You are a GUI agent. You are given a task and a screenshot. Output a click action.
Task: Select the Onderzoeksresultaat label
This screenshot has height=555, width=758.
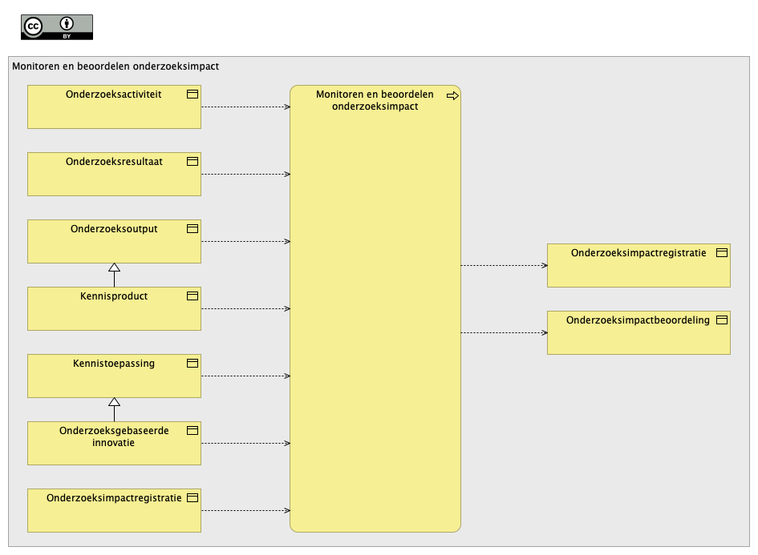(x=114, y=162)
